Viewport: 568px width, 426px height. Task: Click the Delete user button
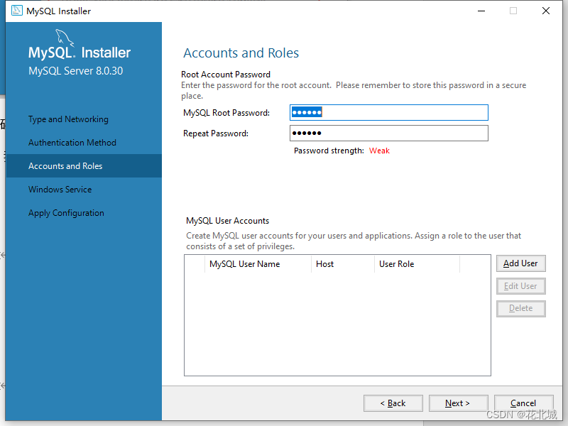(x=521, y=308)
